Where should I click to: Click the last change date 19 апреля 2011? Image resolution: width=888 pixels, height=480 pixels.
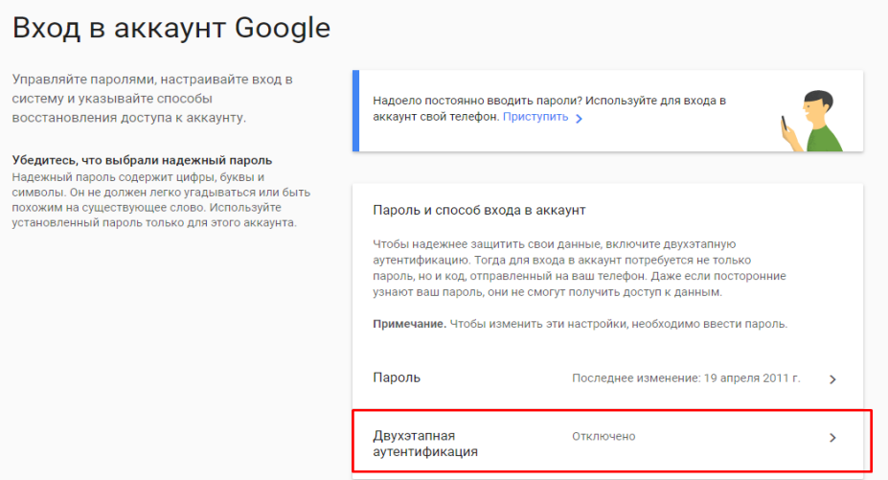coord(686,378)
